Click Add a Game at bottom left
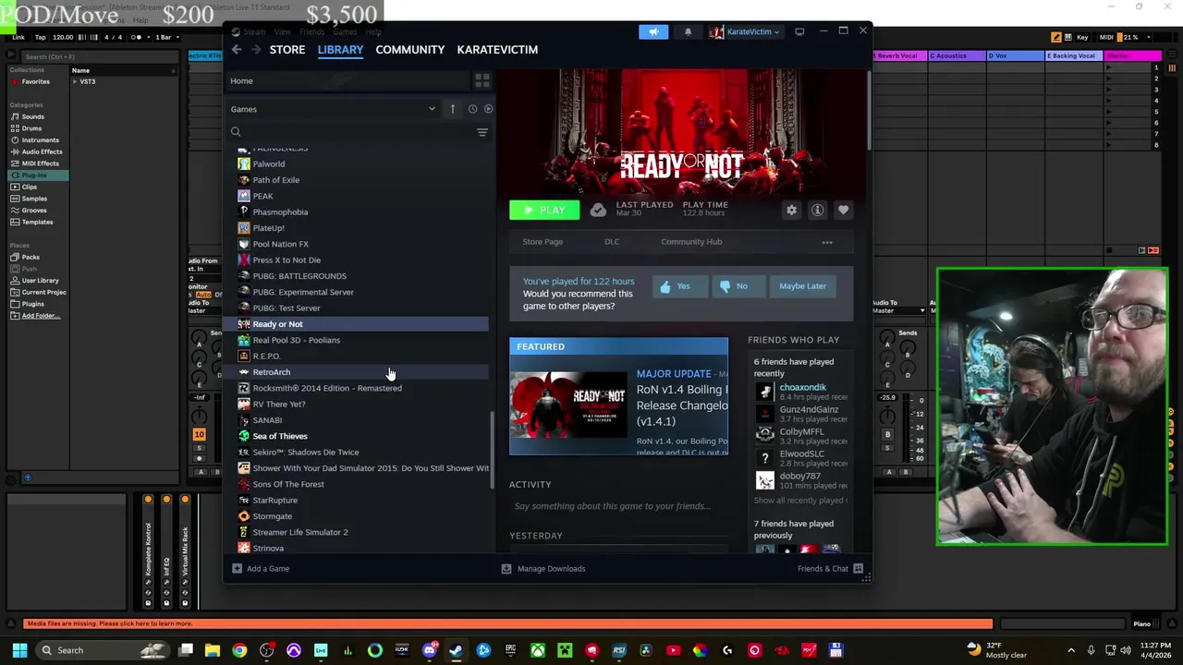The width and height of the screenshot is (1183, 665). 261,569
